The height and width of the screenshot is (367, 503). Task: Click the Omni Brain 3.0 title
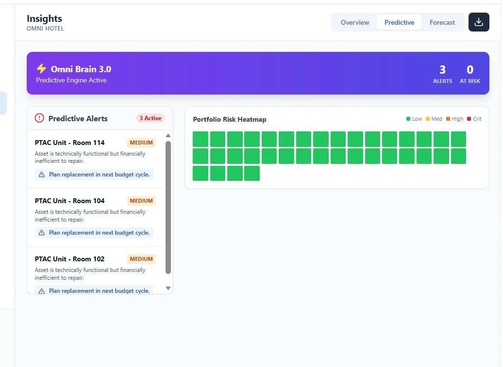pyautogui.click(x=81, y=69)
